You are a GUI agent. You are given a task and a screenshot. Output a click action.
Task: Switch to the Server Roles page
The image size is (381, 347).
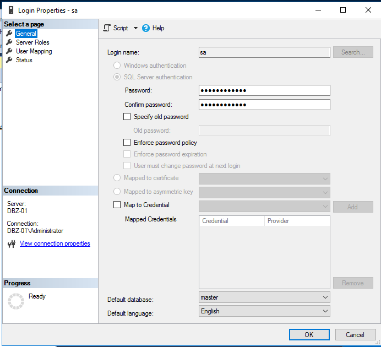[x=32, y=42]
